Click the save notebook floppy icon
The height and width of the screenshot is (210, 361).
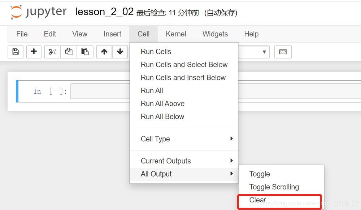click(16, 52)
